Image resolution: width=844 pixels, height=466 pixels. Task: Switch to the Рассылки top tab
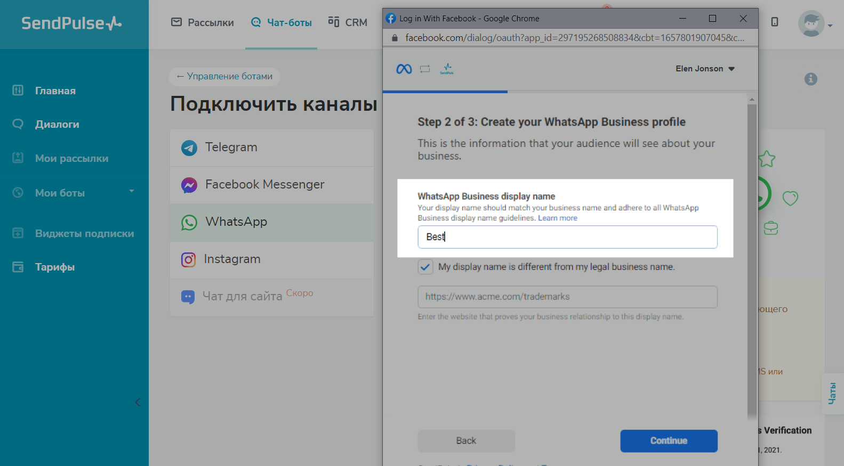click(203, 22)
